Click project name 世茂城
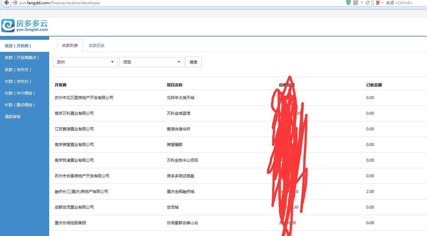The height and width of the screenshot is (236, 427). tap(173, 207)
